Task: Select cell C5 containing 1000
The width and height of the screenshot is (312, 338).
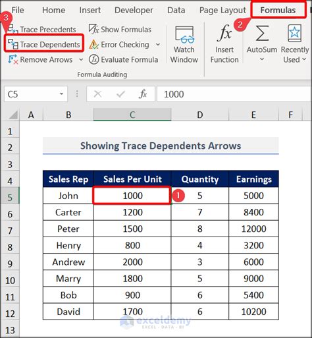Action: [x=132, y=196]
